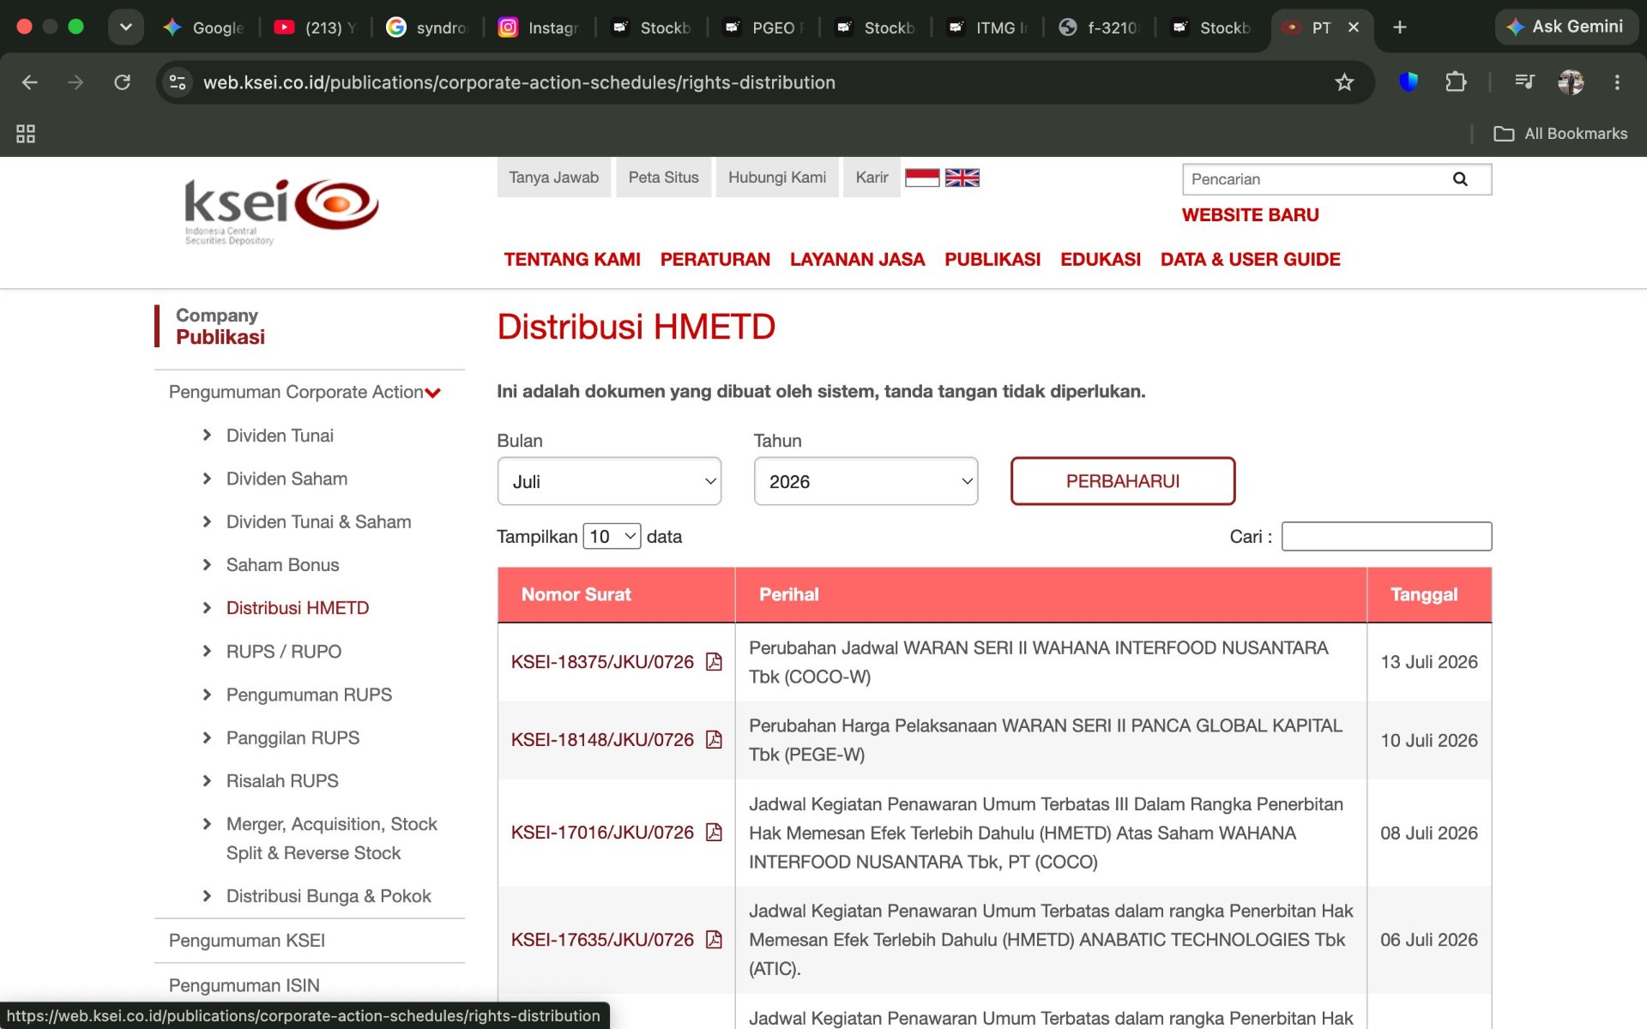Open PDF icon for KSEI-17635/JKU/0726

714,940
